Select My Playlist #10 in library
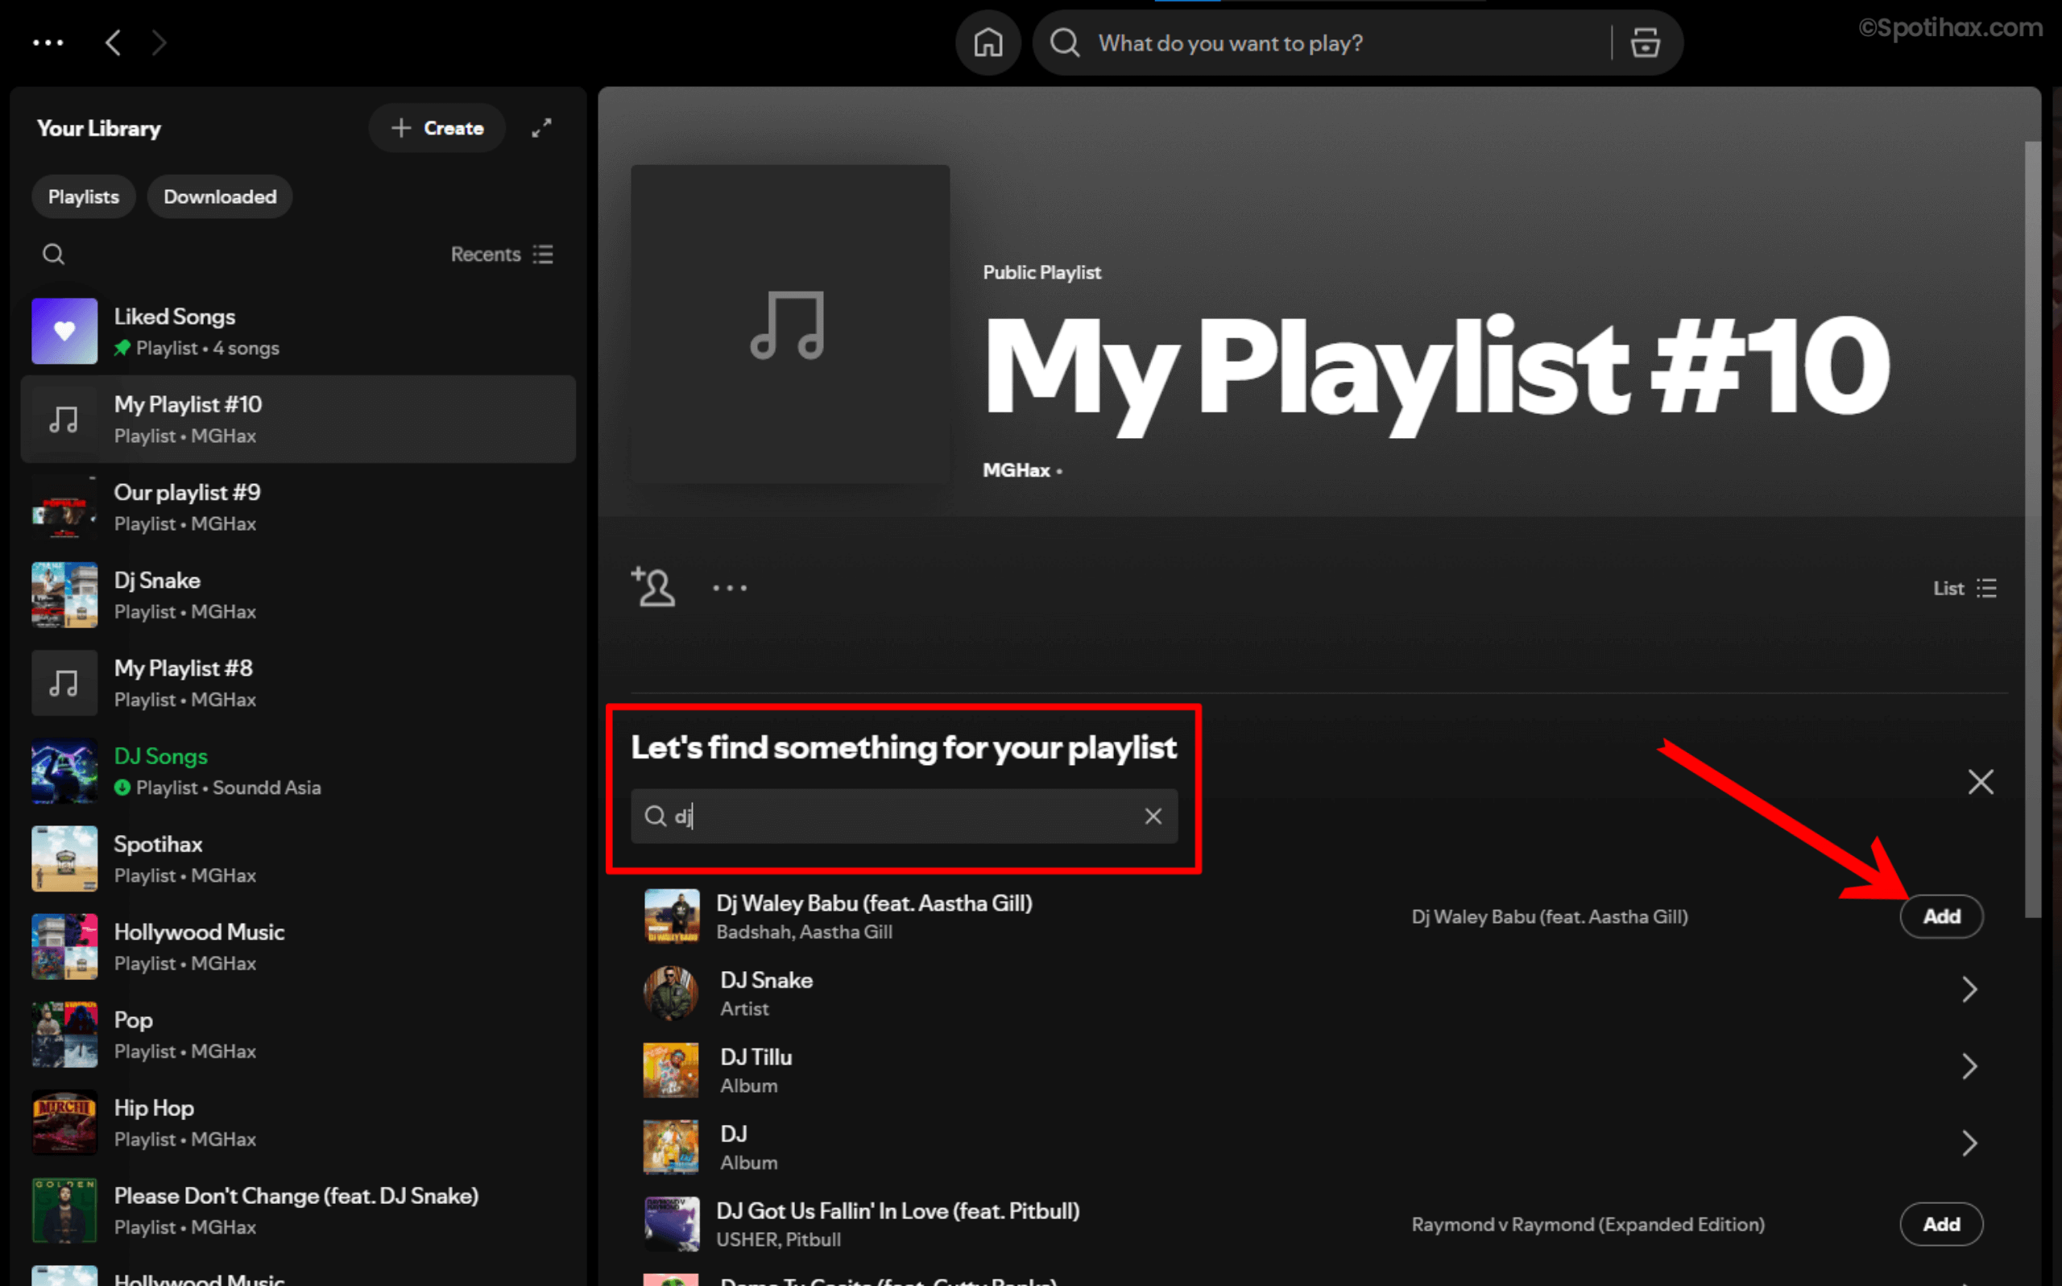Screen dimensions: 2062x1286 [299, 420]
